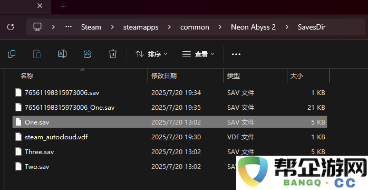This screenshot has width=368, height=190.
Task: Click file icon of 76561198315973006_One.sav
Action: pyautogui.click(x=18, y=107)
